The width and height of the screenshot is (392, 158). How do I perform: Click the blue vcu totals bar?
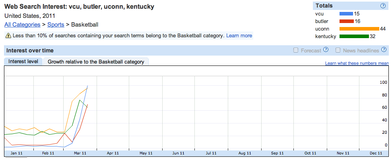(x=346, y=14)
